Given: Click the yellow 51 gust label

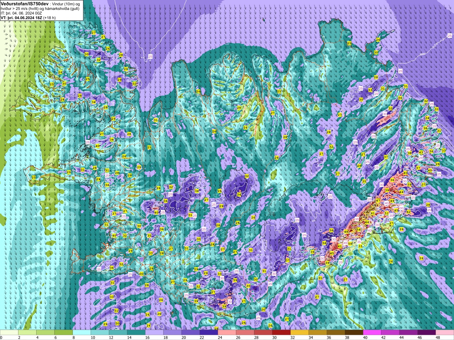Looking at the screenshot, I should [387, 213].
